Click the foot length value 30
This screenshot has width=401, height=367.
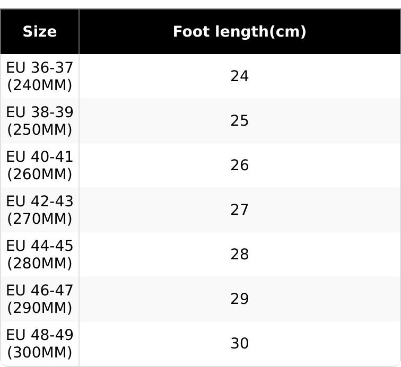240,344
